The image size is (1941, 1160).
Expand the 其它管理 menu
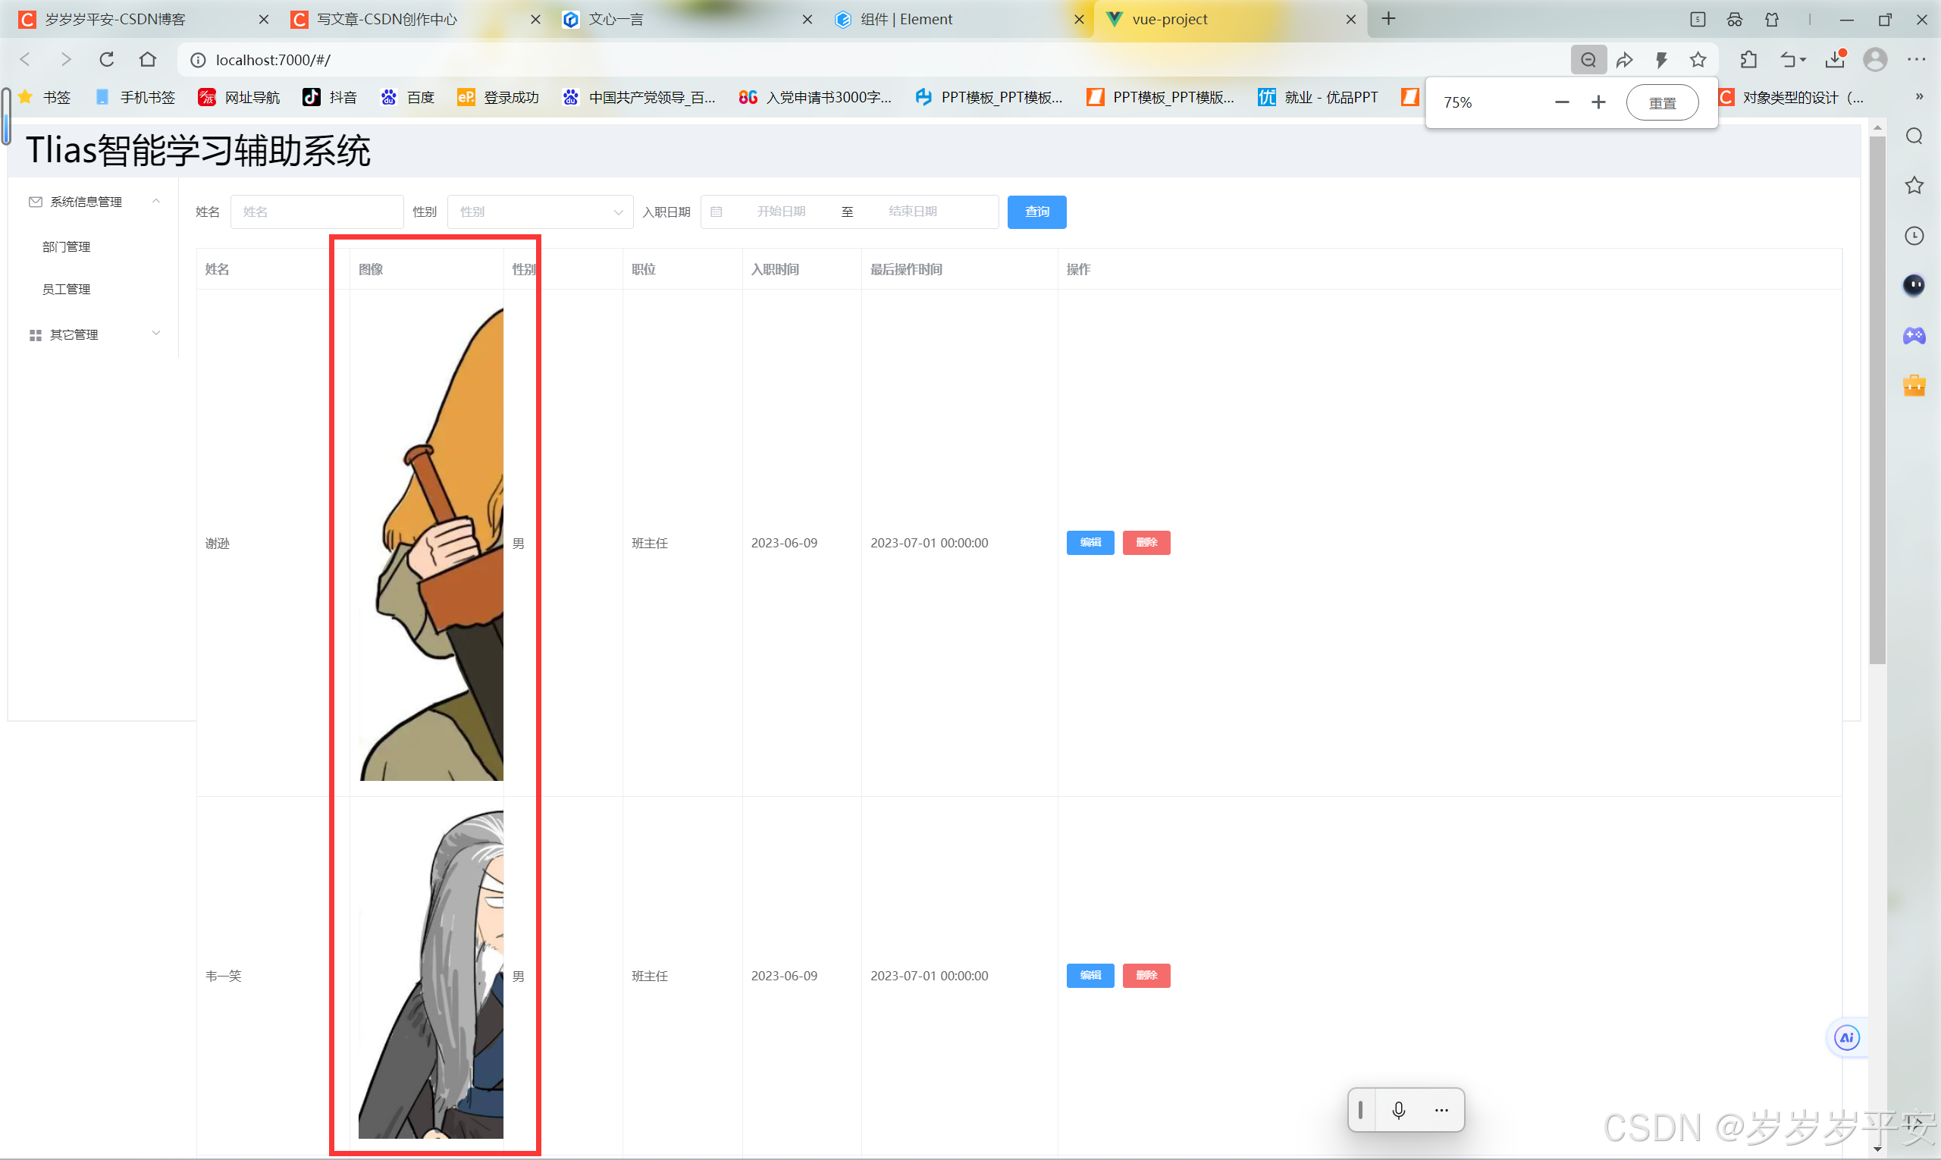[94, 334]
